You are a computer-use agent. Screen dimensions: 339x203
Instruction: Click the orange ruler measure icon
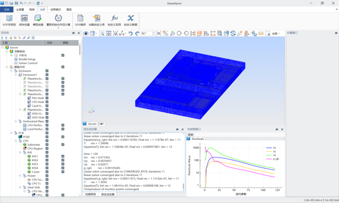[x=261, y=33]
